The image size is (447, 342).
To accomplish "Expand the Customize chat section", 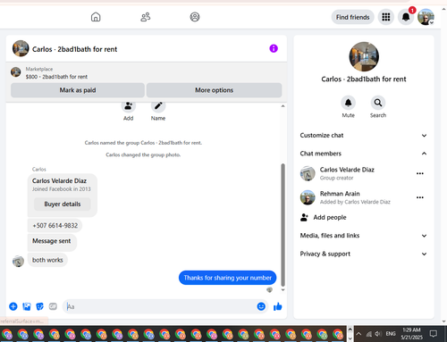I will pyautogui.click(x=364, y=136).
